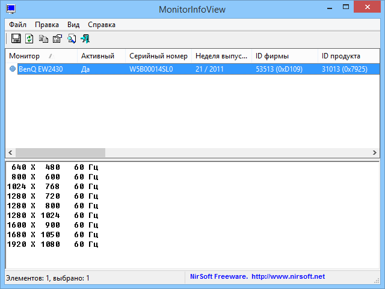Click the Refresh icon in toolbar
Image resolution: width=385 pixels, height=289 pixels.
tap(29, 39)
